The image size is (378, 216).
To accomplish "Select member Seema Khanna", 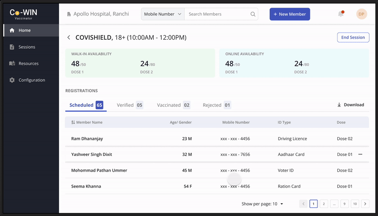I will point(86,186).
